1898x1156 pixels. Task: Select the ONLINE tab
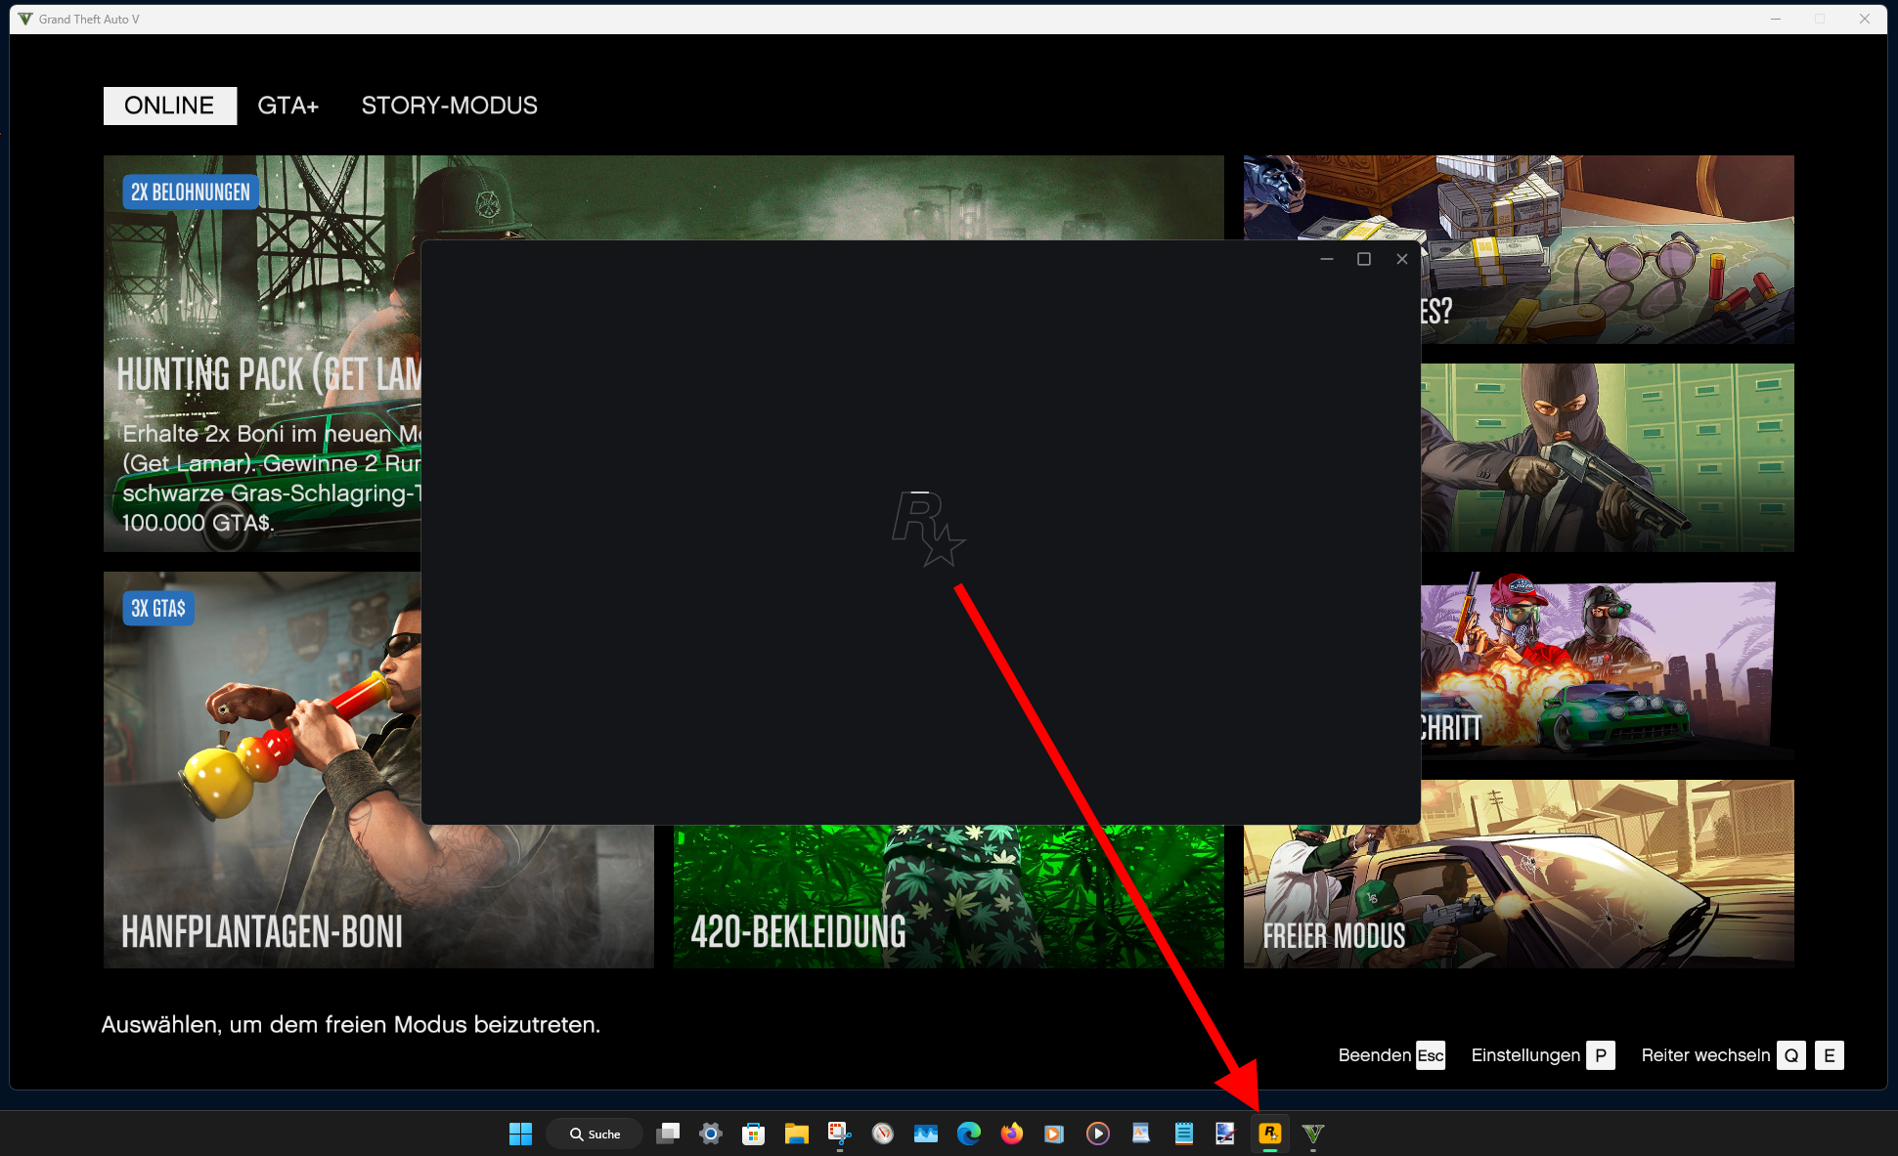pos(169,106)
